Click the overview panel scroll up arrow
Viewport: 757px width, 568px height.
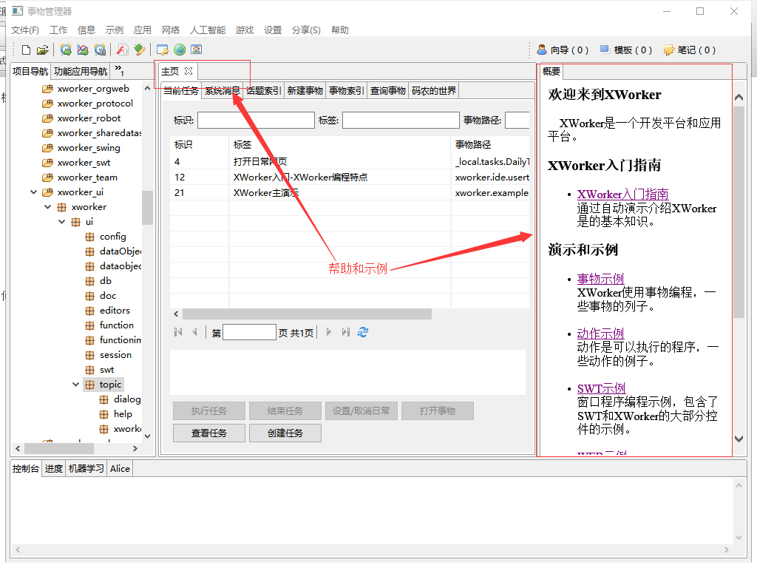point(739,98)
